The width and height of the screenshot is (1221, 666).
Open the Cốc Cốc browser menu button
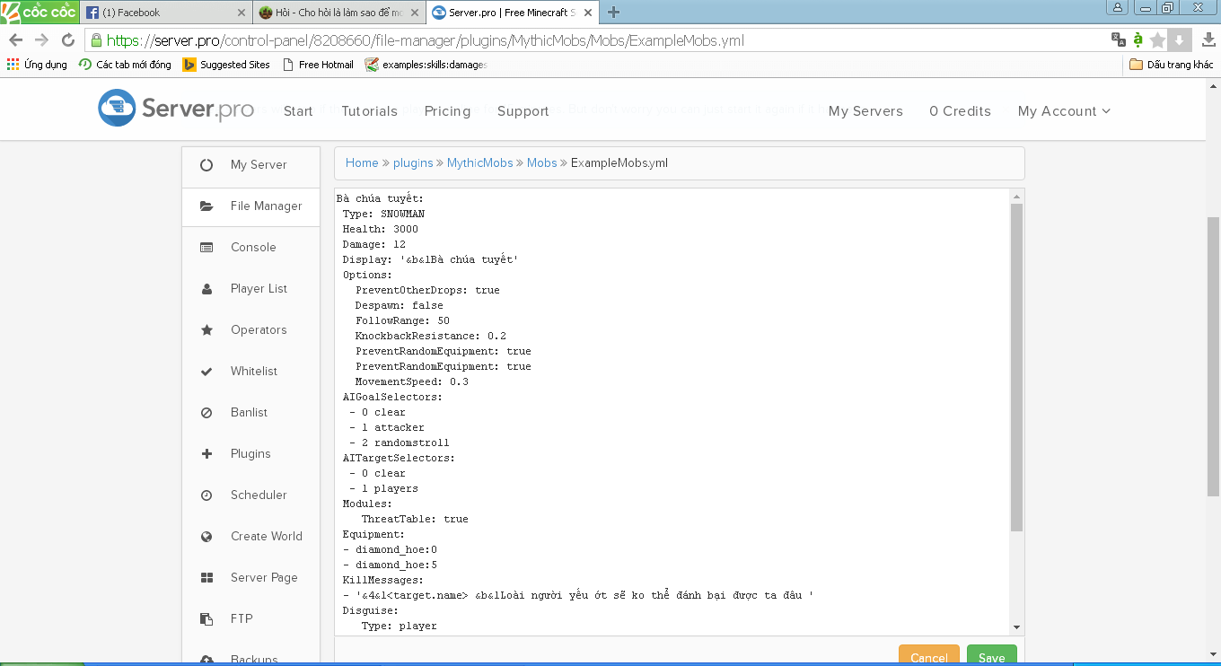pyautogui.click(x=40, y=12)
